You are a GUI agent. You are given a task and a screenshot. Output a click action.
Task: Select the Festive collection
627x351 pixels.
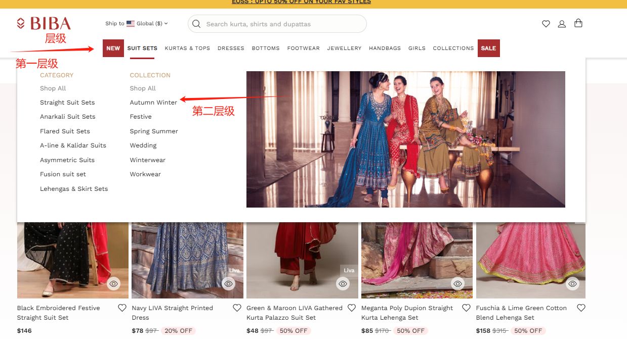[141, 117]
